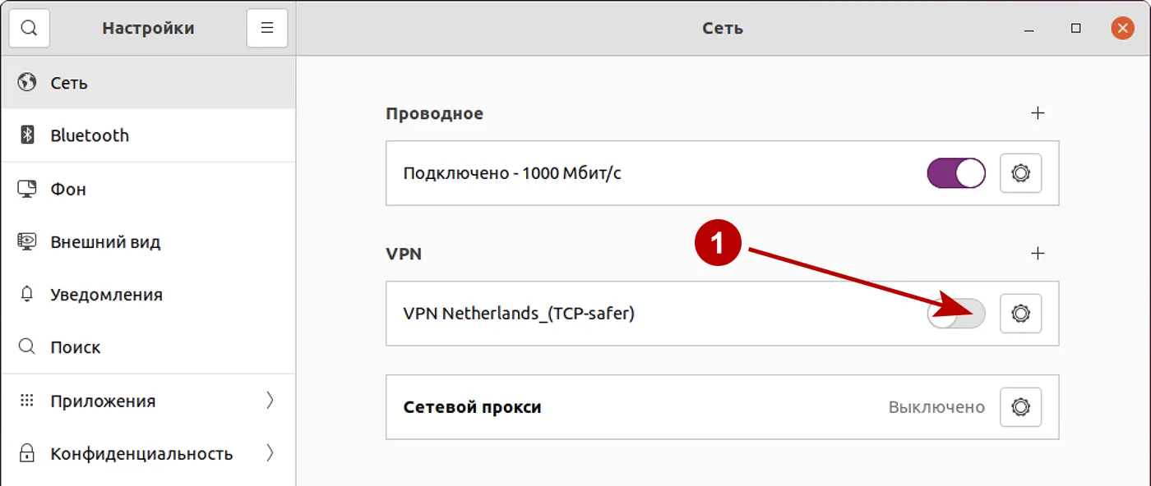1151x486 pixels.
Task: Enable the VPN Netherlands_(TCP-safer) toggle
Action: coord(956,314)
